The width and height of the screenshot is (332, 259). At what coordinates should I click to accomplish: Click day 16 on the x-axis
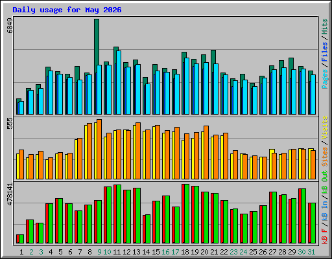pyautogui.click(x=165, y=252)
